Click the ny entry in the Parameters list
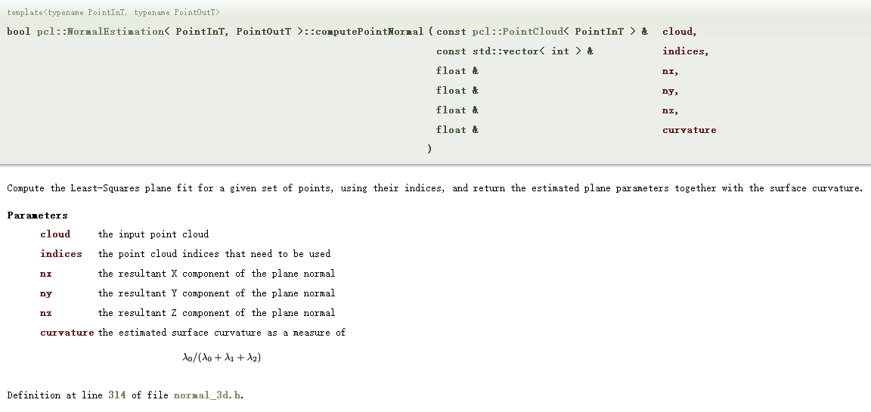This screenshot has width=871, height=412. pos(46,293)
